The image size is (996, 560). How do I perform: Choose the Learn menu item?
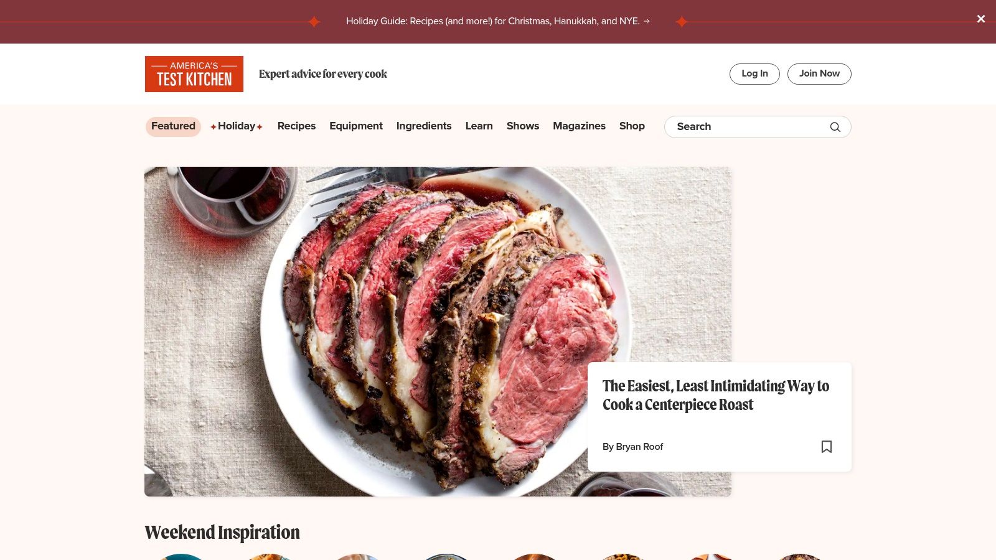[x=479, y=126]
